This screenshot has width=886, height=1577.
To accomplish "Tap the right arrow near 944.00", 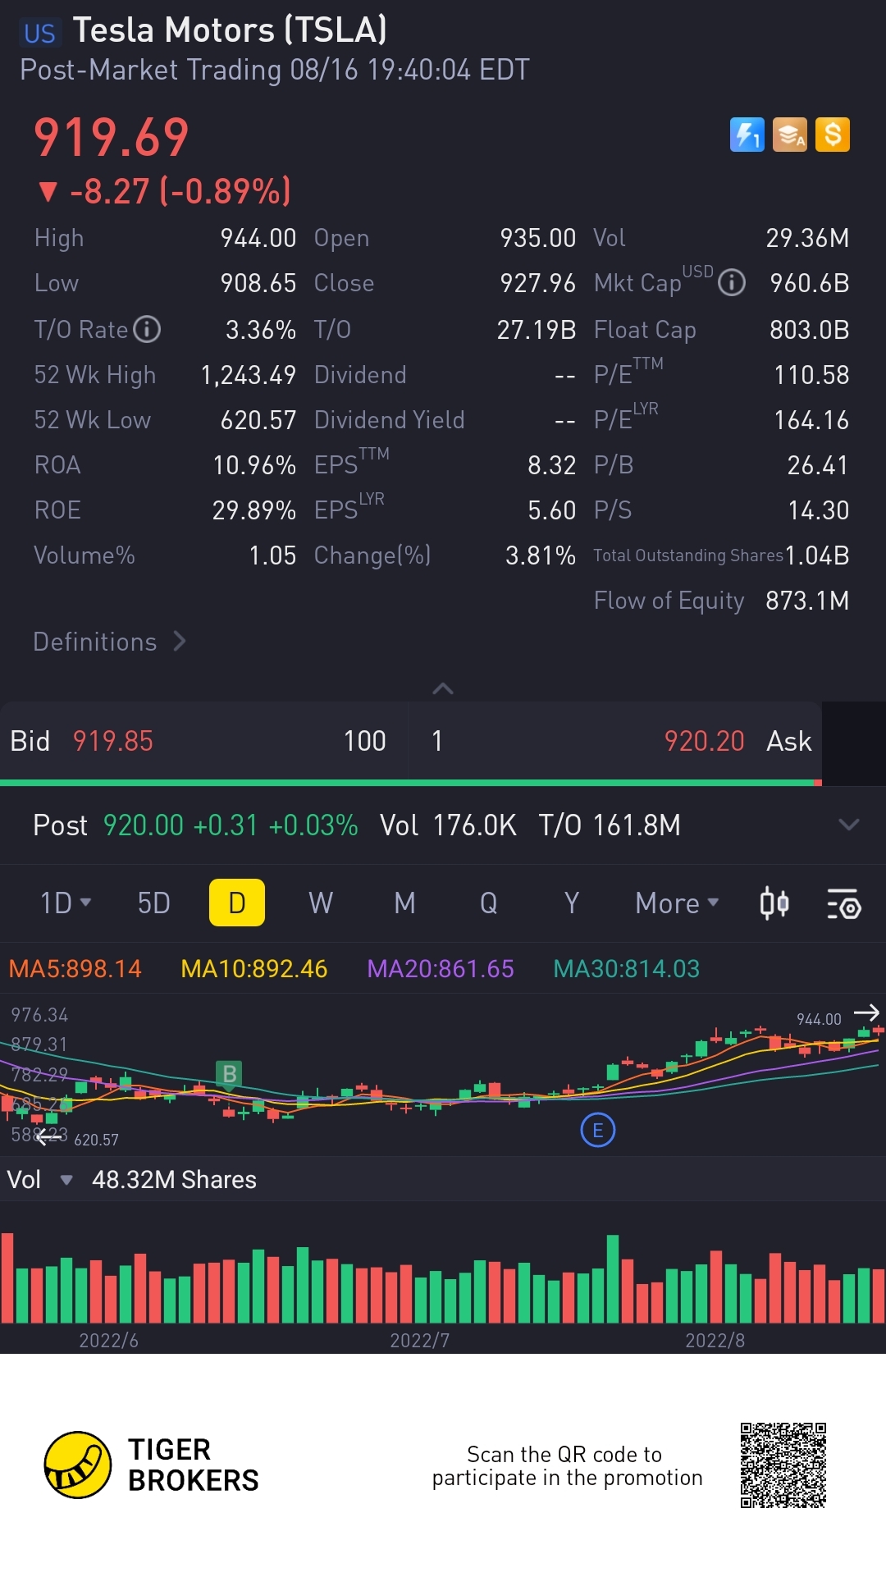I will pyautogui.click(x=866, y=1013).
